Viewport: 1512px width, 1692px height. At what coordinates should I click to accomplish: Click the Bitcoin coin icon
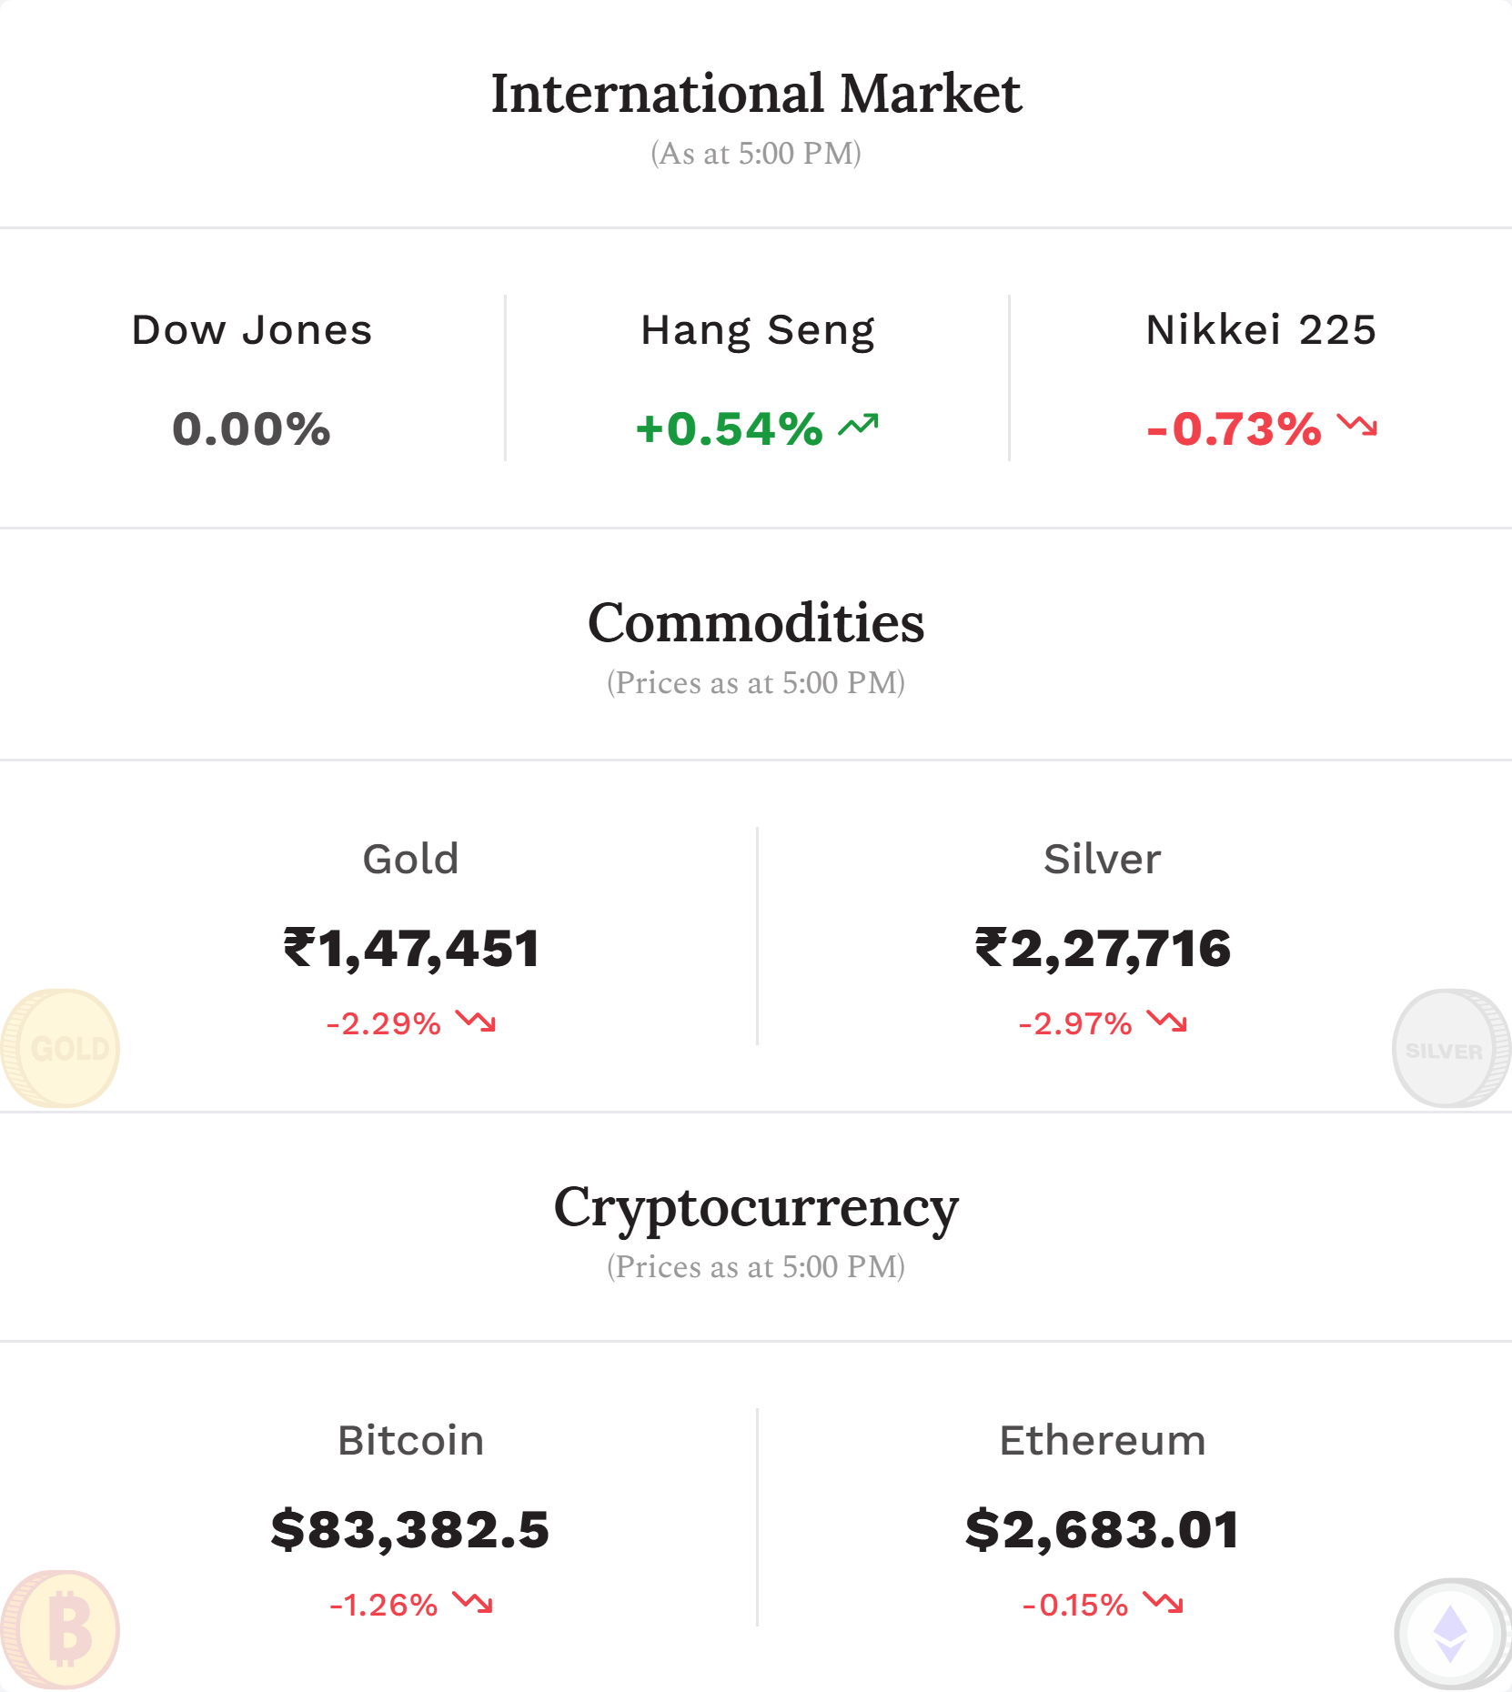point(60,1629)
